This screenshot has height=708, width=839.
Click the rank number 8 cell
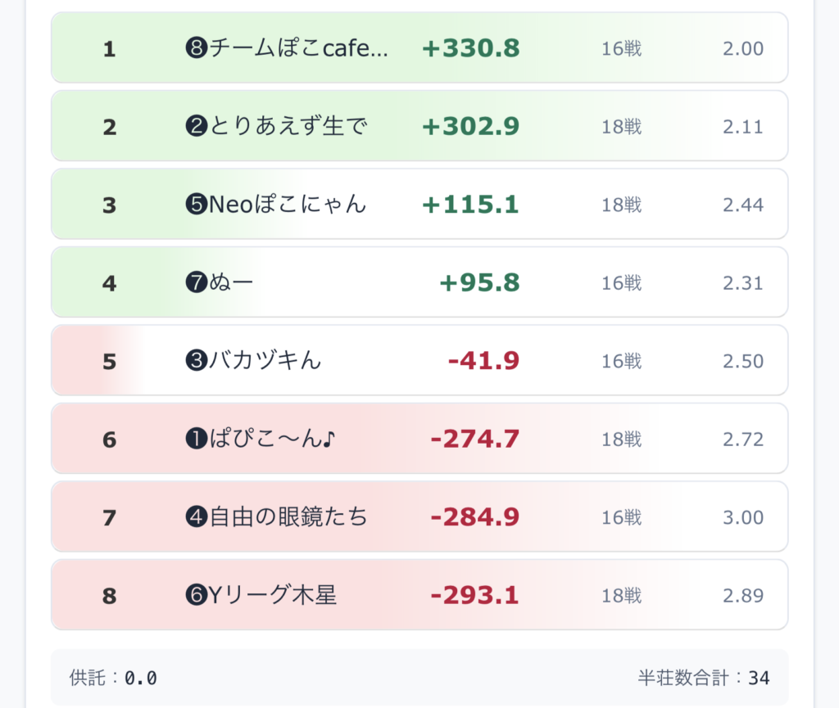point(110,596)
